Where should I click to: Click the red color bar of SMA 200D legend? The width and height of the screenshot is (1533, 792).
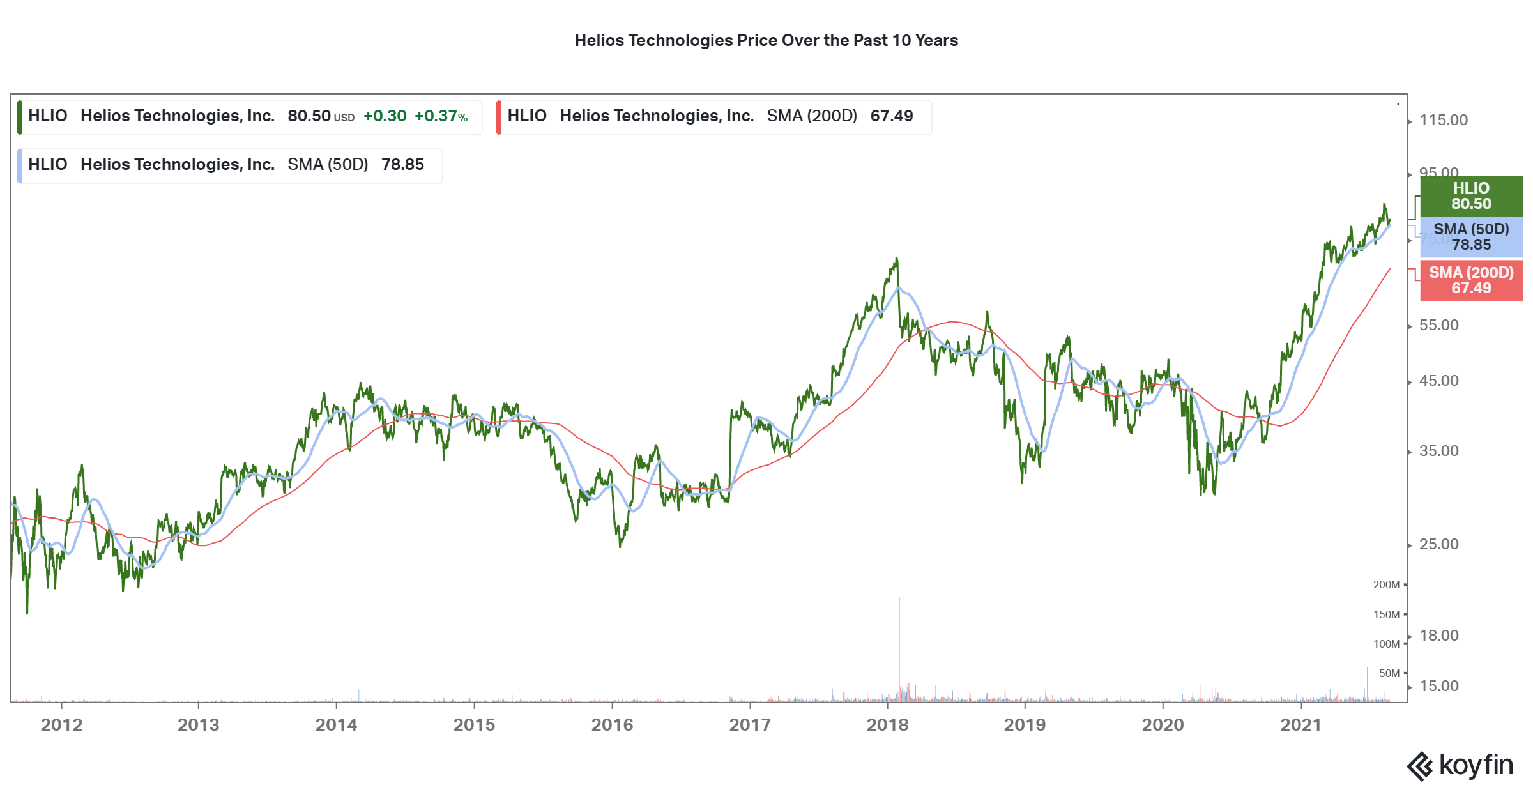pos(498,117)
